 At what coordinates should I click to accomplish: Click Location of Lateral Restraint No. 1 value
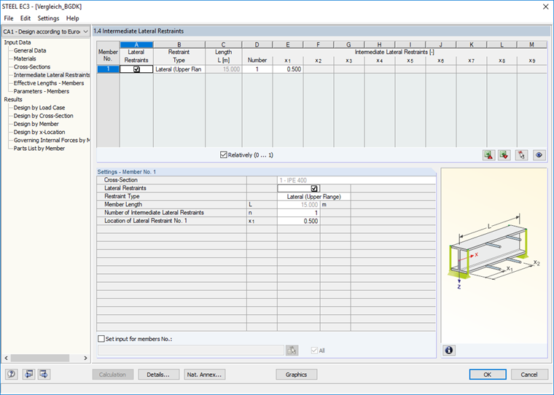(299, 221)
